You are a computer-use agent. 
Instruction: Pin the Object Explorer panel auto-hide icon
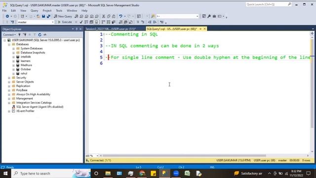(77, 29)
